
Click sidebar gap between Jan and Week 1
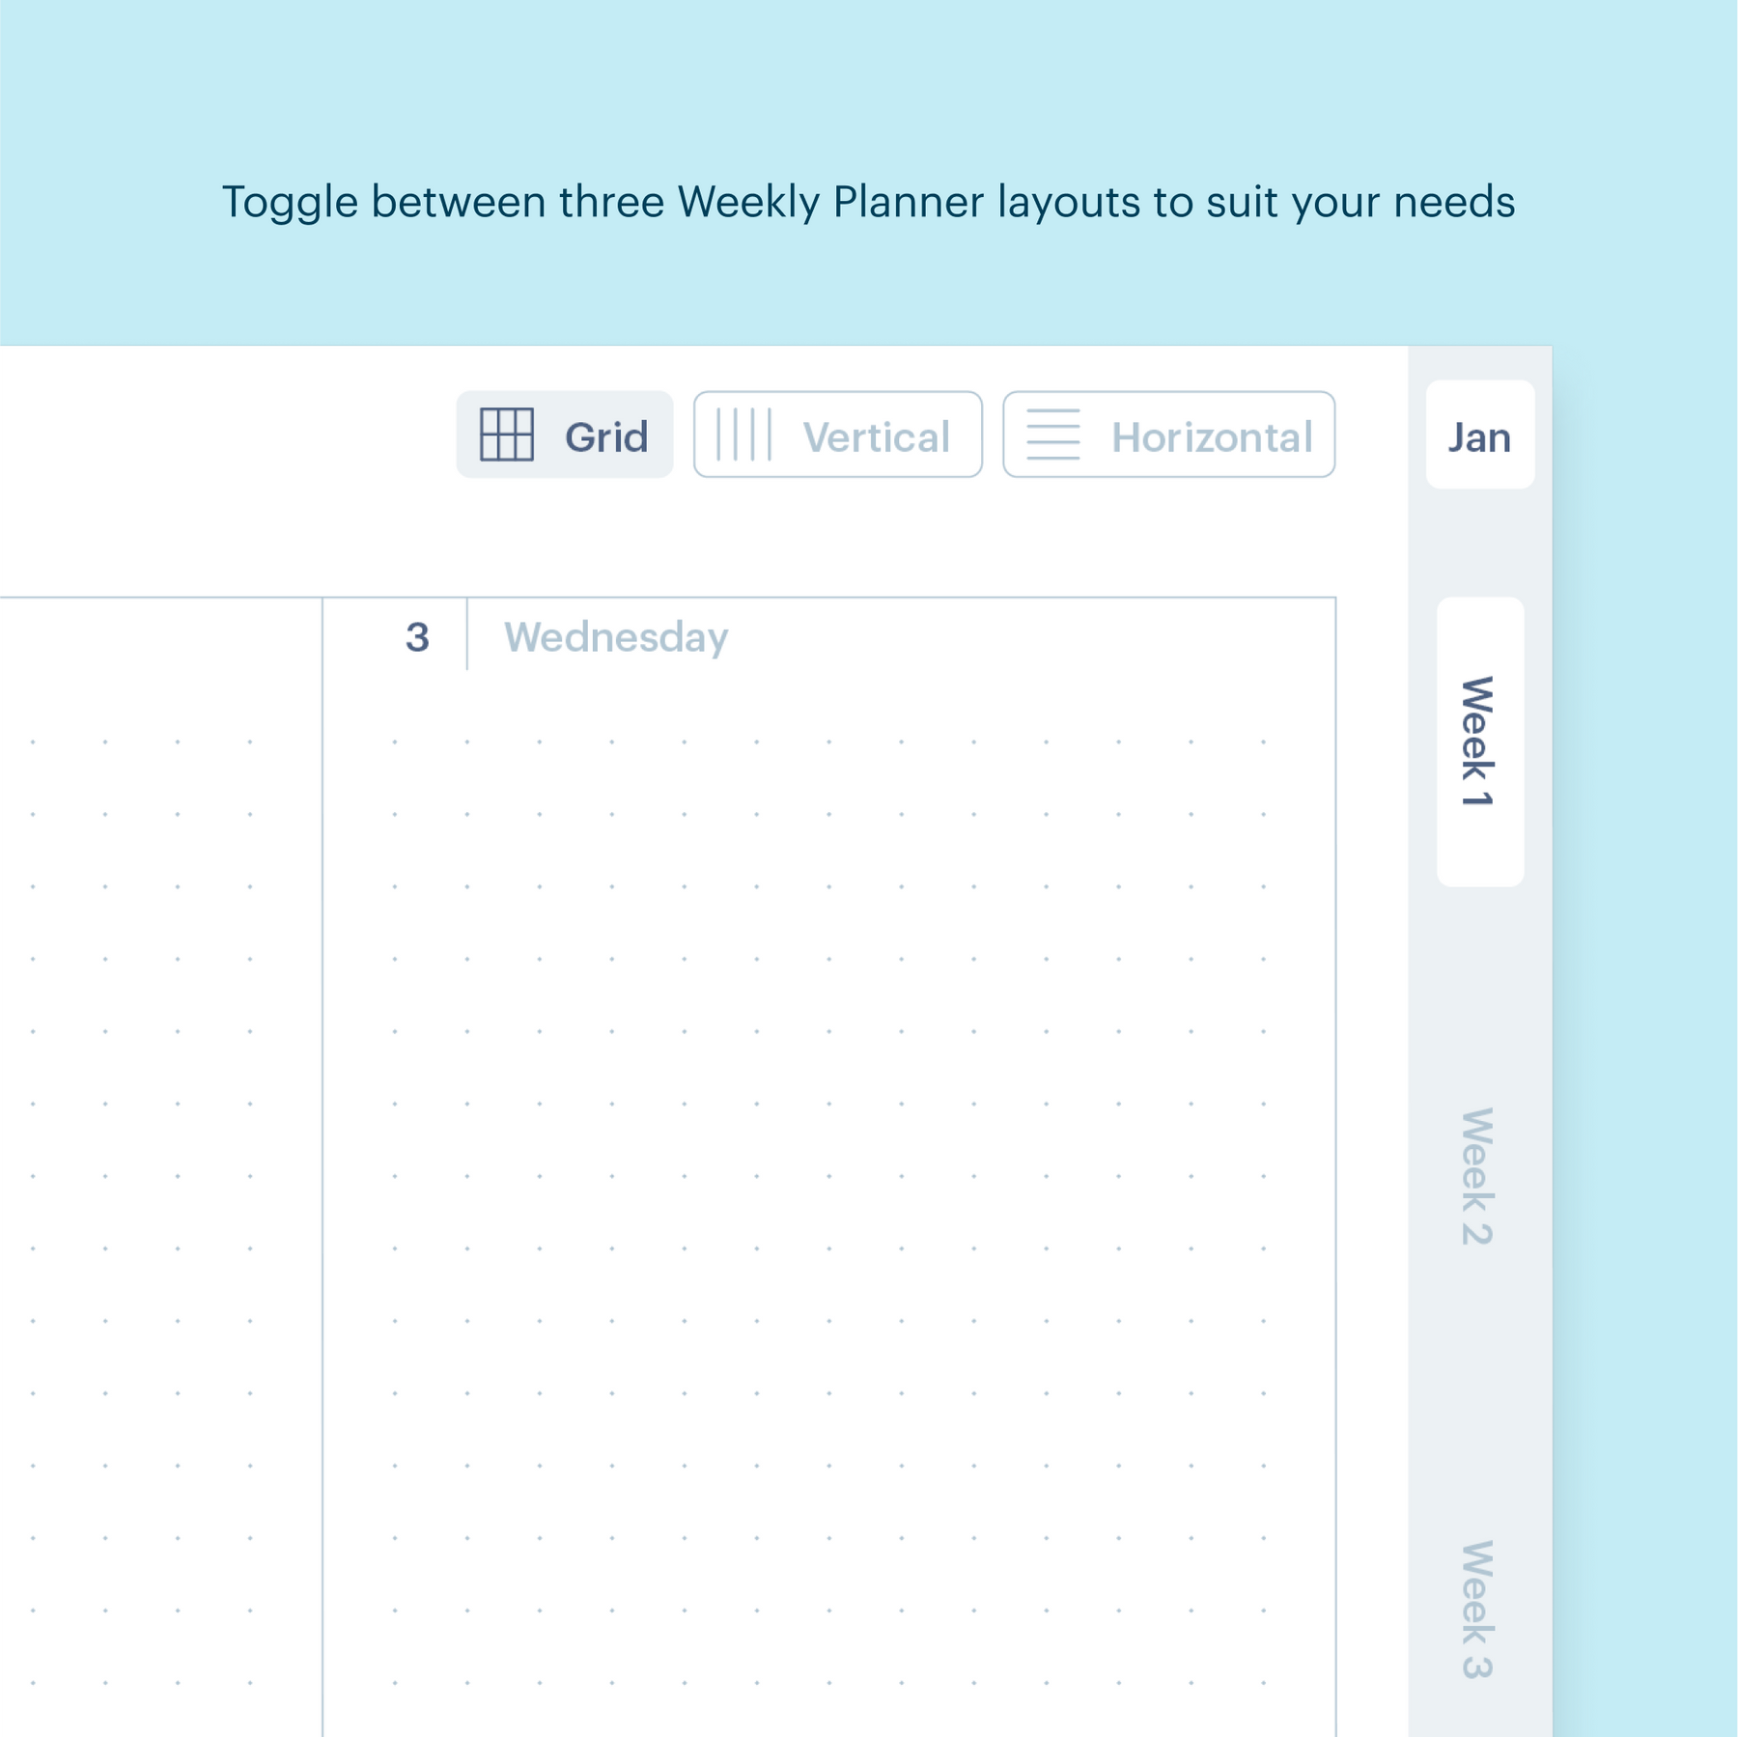[x=1479, y=543]
